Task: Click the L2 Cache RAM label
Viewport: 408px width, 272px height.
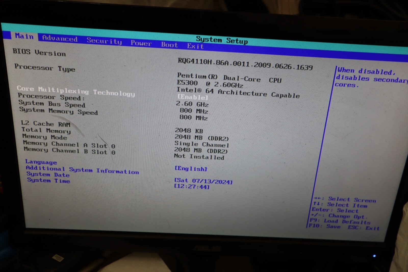Action: 45,124
